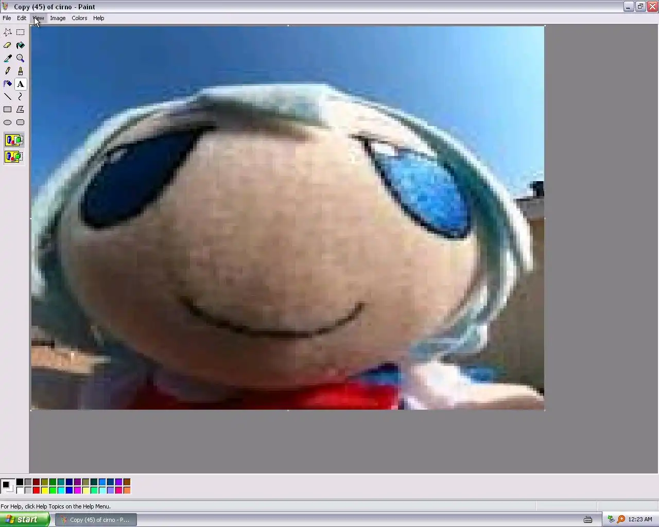The height and width of the screenshot is (527, 659).
Task: Open the Help menu
Action: click(x=98, y=18)
